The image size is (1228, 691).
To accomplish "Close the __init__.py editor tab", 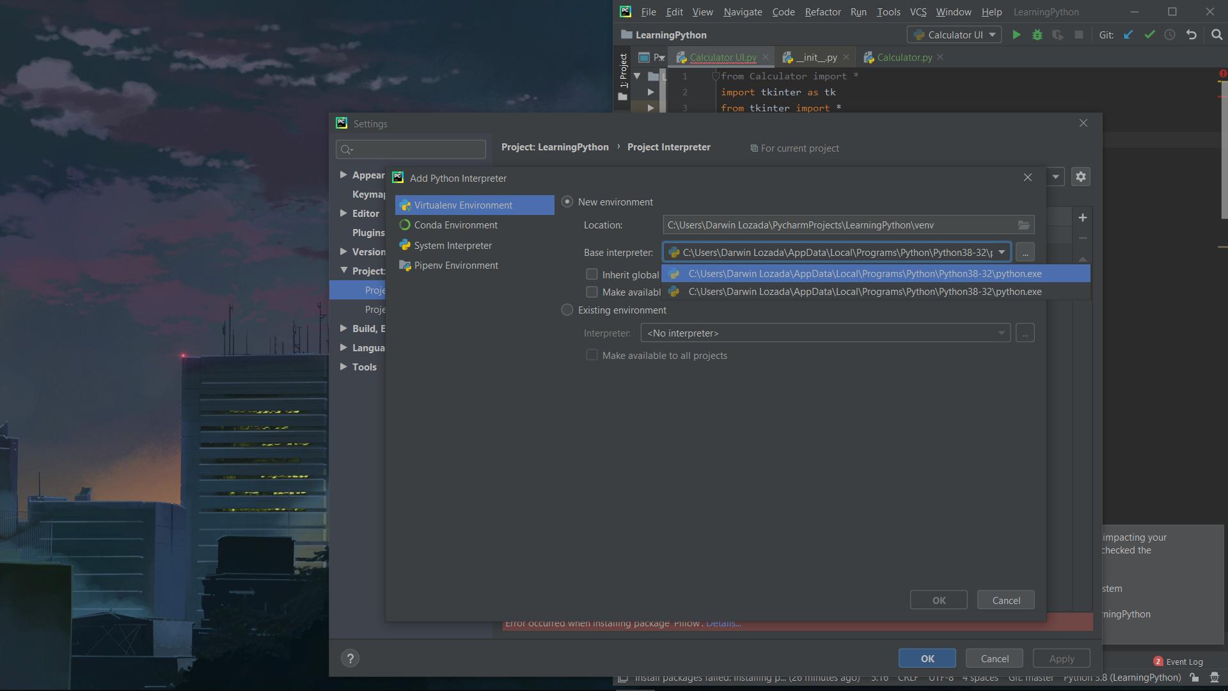I will [x=846, y=57].
